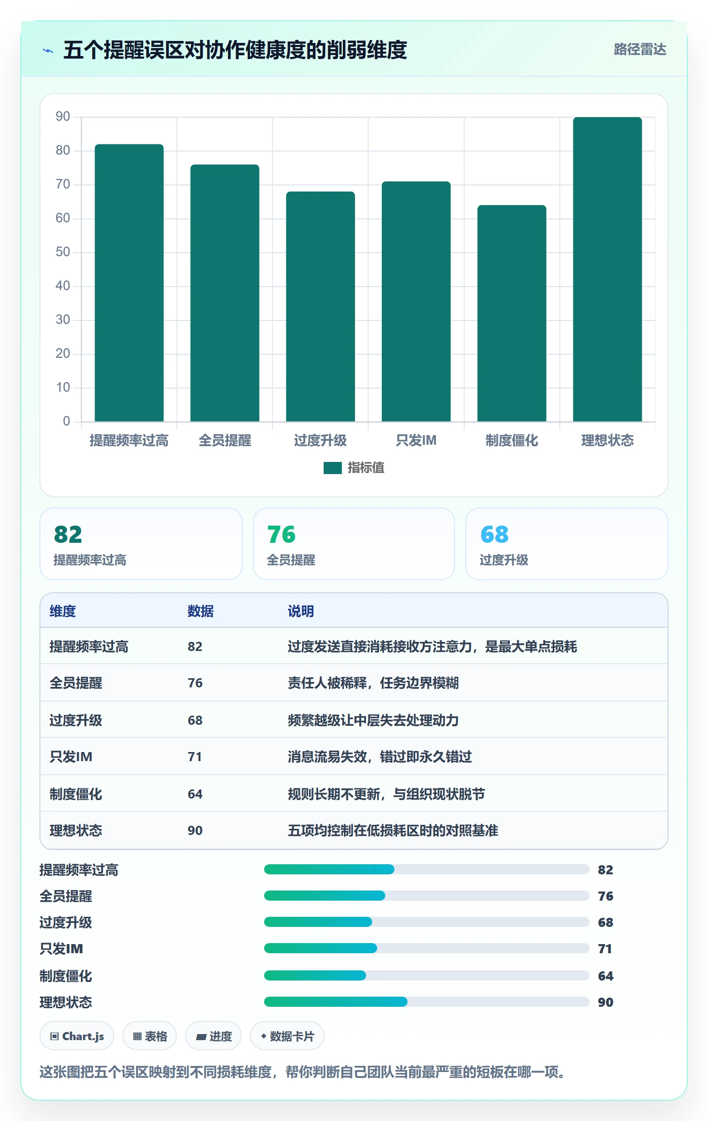Image resolution: width=708 pixels, height=1121 pixels.
Task: Click the 过度升级 bar in the chart
Action: coord(320,307)
